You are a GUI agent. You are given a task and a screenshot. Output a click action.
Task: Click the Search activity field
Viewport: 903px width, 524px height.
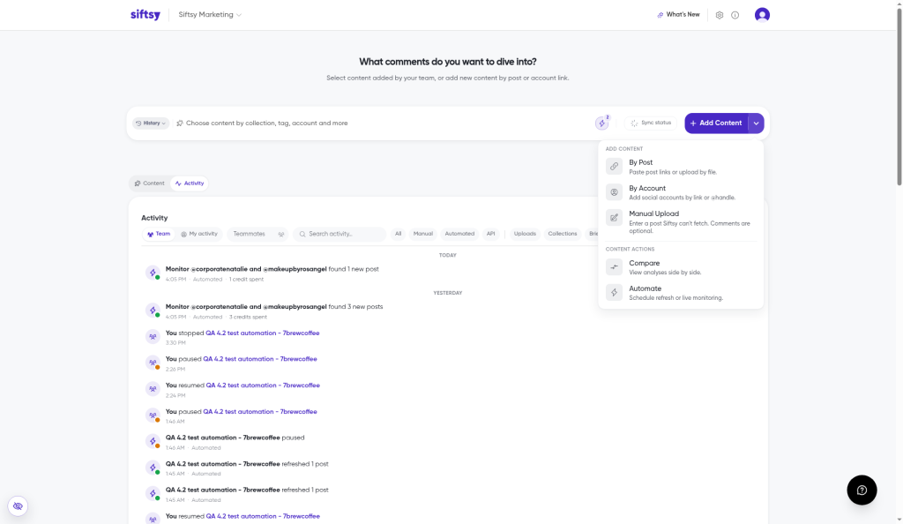click(340, 234)
